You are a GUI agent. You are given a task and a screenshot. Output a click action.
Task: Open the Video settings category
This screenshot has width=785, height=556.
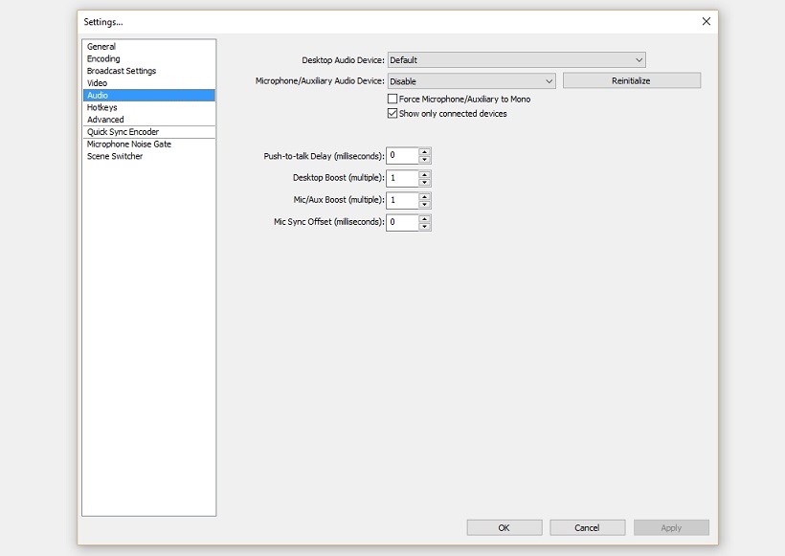(x=148, y=83)
